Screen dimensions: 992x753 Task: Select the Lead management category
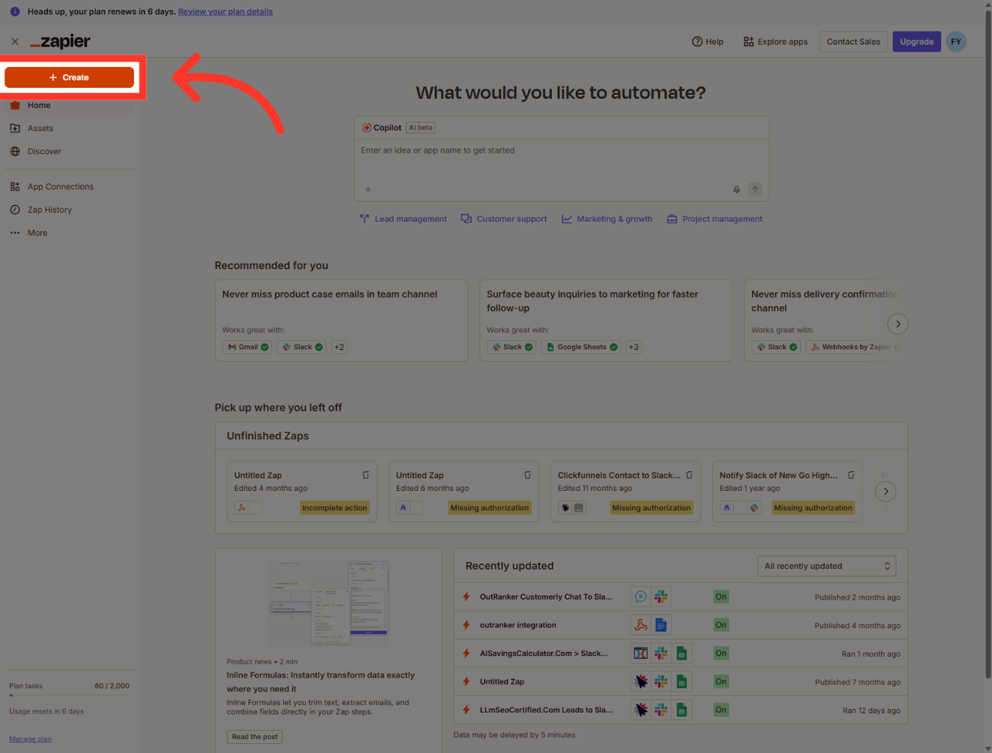tap(403, 219)
